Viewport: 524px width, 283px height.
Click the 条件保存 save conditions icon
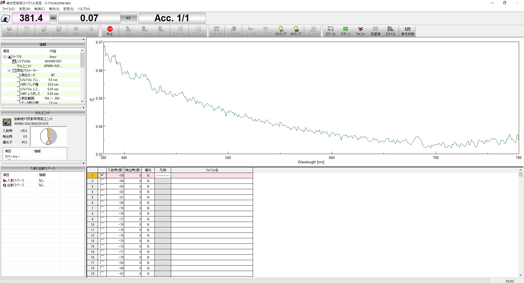[x=59, y=31]
